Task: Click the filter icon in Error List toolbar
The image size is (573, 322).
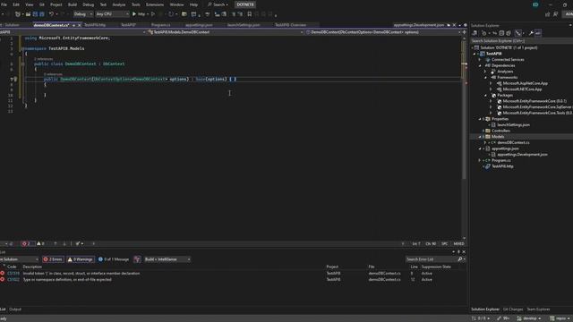Action: 137,259
